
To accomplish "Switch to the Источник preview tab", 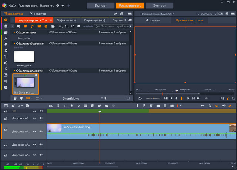I will click(x=153, y=20).
